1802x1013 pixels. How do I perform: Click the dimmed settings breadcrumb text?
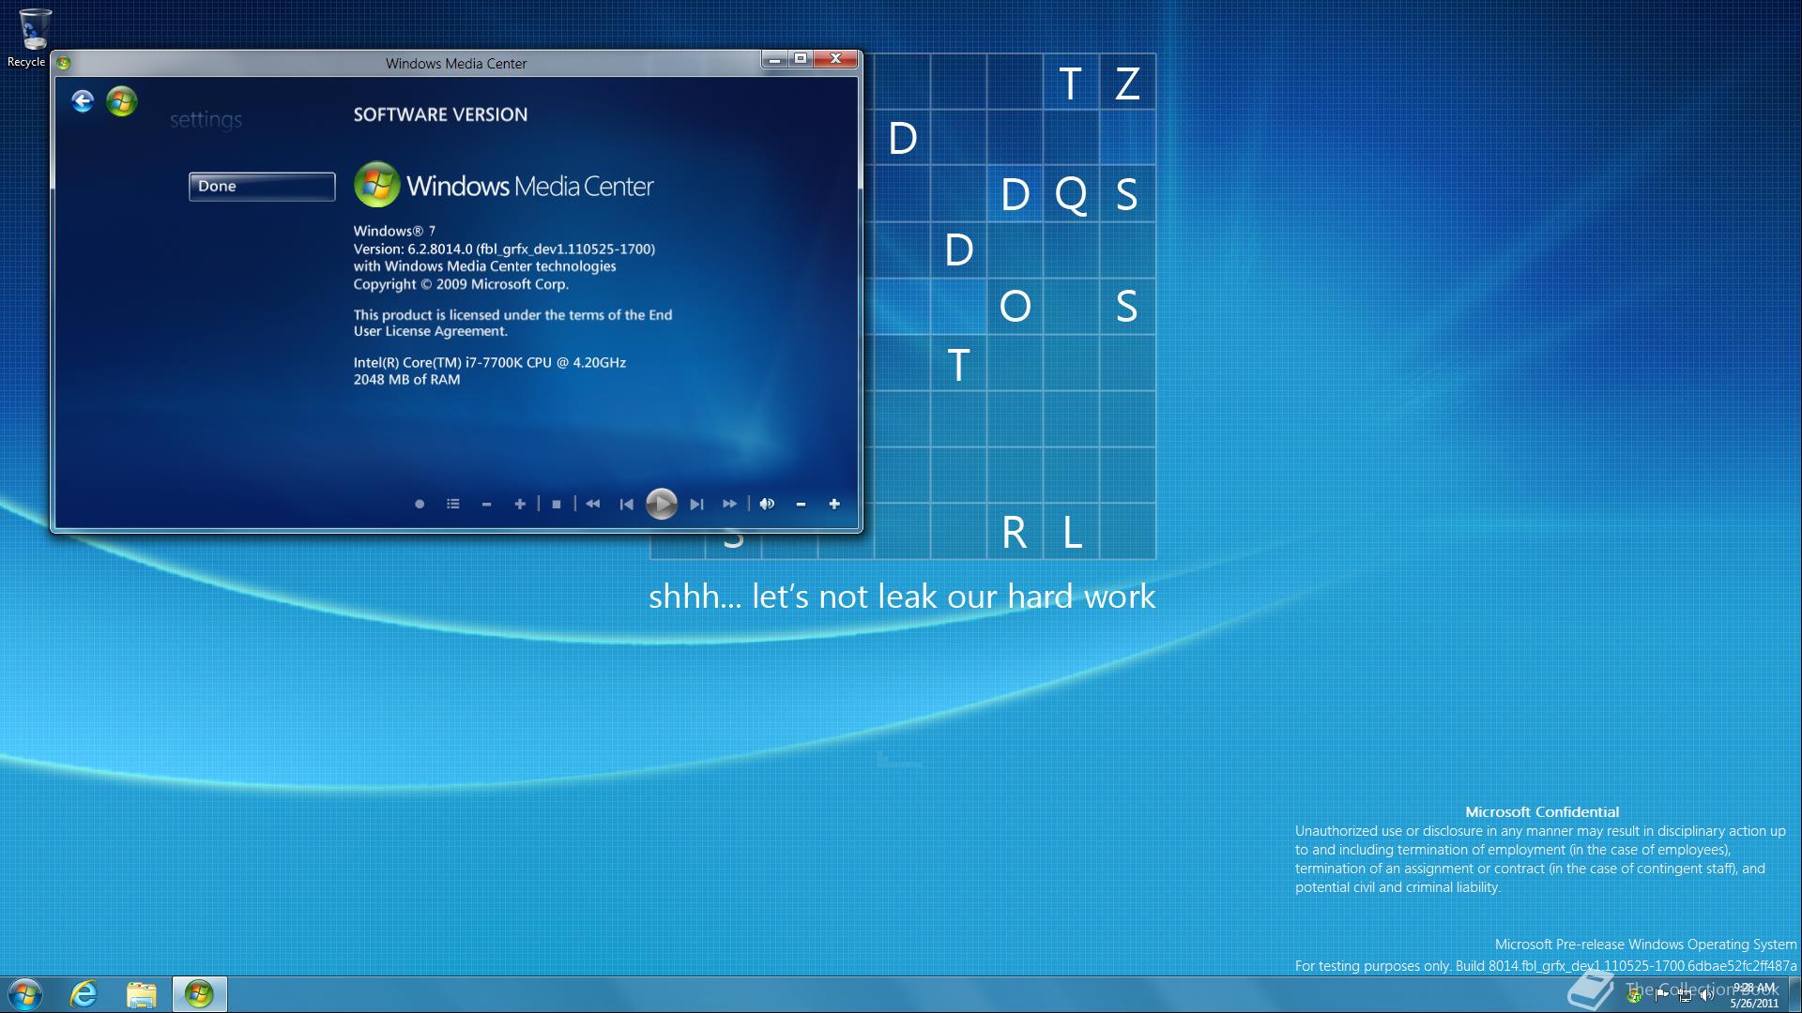(x=206, y=119)
